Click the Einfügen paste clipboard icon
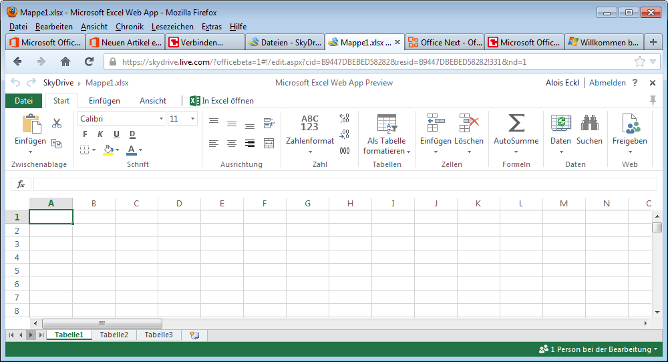This screenshot has height=362, width=668. click(31, 124)
